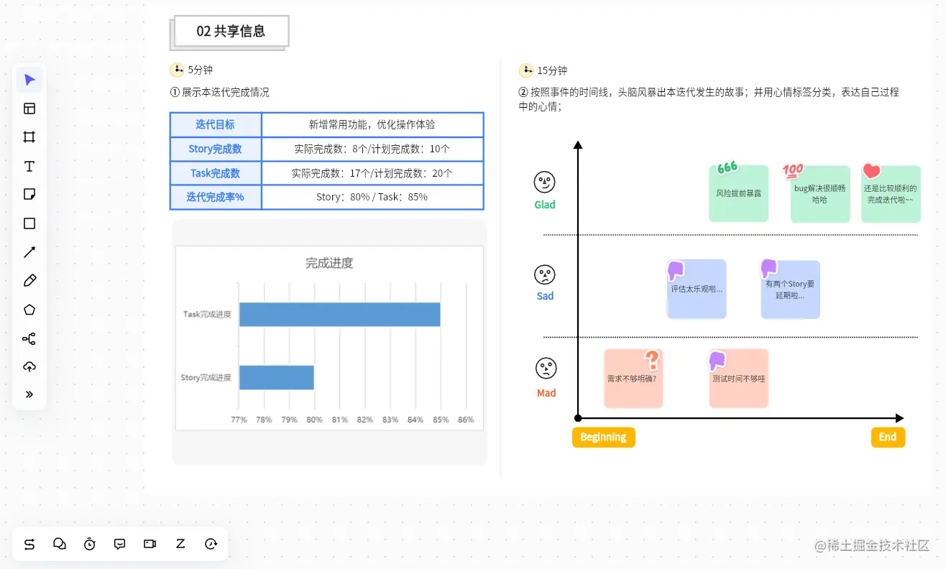This screenshot has width=946, height=569.
Task: Select the Task完成进度 blue bar
Action: click(x=339, y=315)
